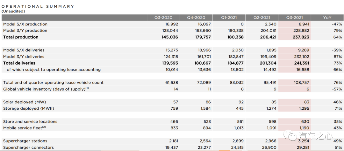Click the OPERATIONAL SUMMARY heading
Viewport: 344px width, 151px height.
[38, 7]
